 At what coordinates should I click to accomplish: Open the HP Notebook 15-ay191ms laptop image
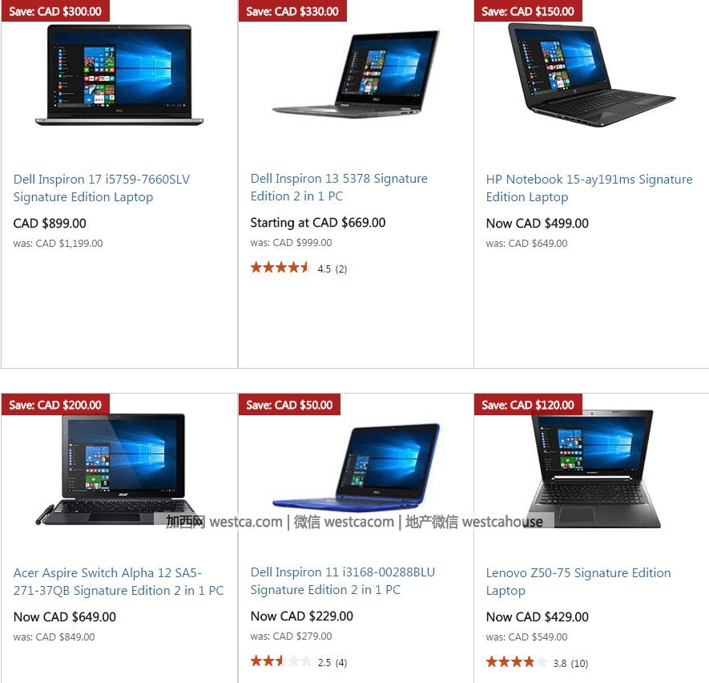coord(592,75)
